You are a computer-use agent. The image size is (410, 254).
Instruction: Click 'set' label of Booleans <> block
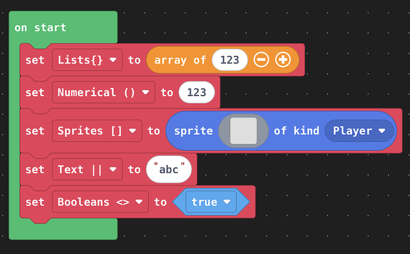(35, 202)
